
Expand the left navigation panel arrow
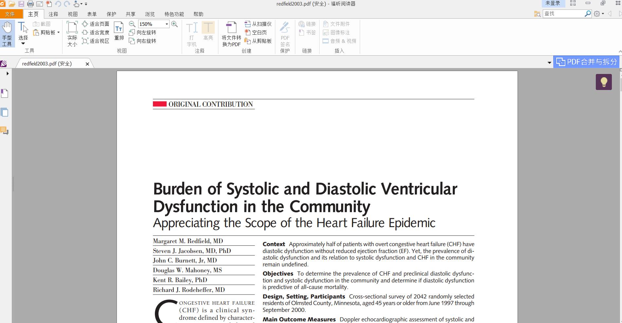8,74
